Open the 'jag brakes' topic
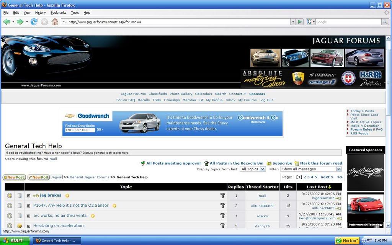392x245 pixels. (x=51, y=195)
